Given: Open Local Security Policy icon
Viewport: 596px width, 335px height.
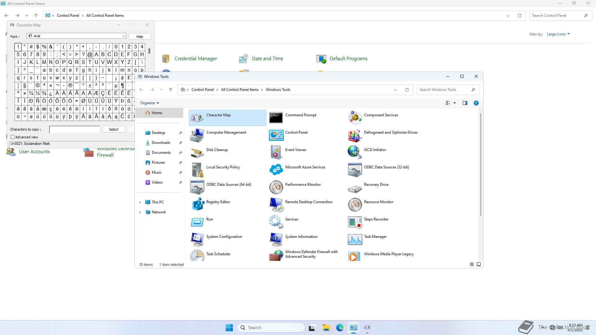Looking at the screenshot, I should coord(197,170).
